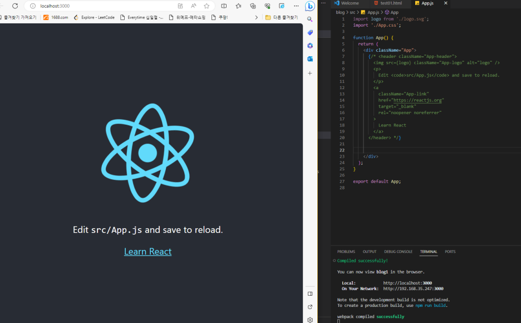The image size is (521, 323).
Task: Open 쿠팡! bookmark
Action: click(x=220, y=17)
